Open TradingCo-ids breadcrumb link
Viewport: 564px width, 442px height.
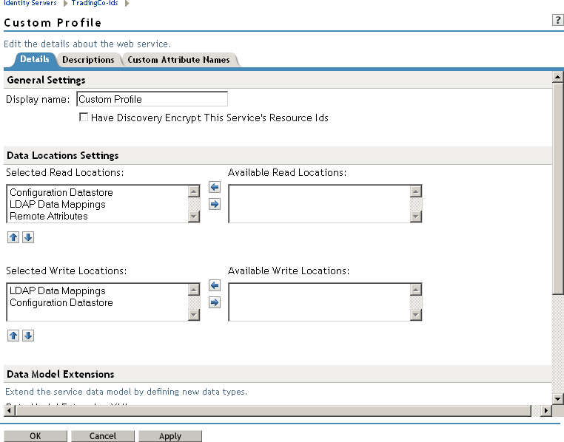(95, 3)
